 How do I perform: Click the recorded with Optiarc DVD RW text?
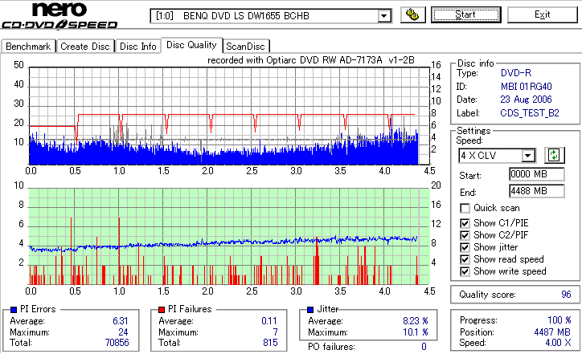coord(310,60)
